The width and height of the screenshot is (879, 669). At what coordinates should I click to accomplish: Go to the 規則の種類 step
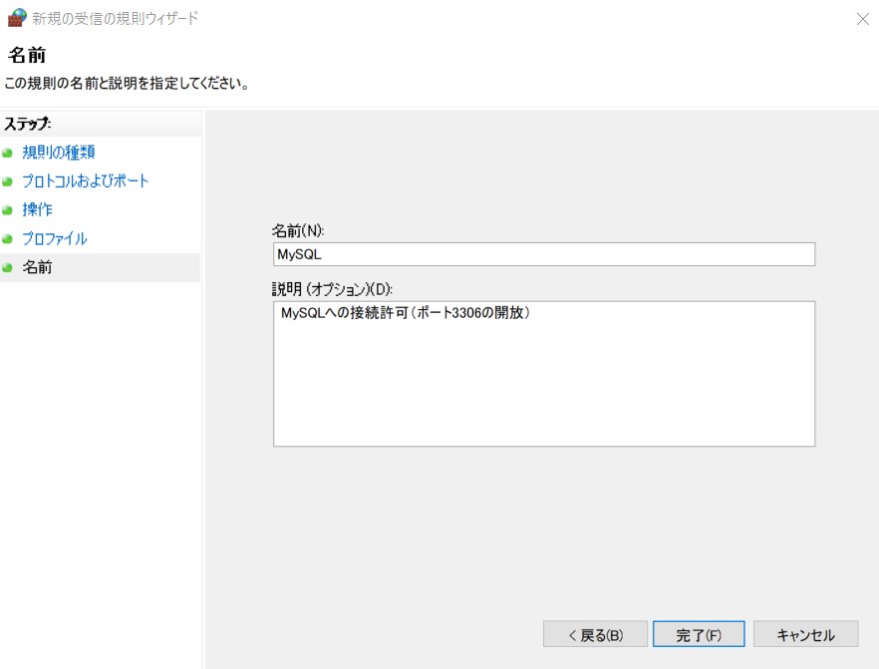tap(58, 152)
